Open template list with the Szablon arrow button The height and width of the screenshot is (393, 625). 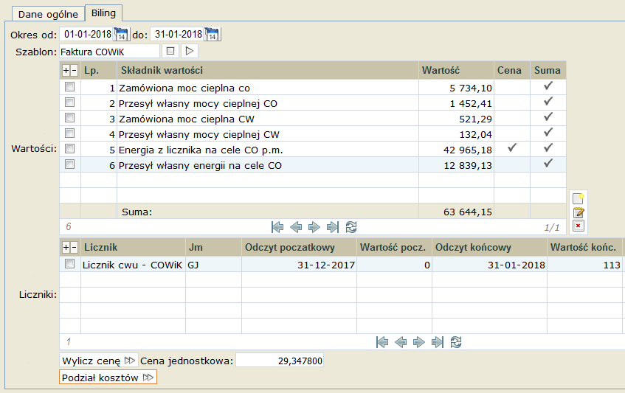pyautogui.click(x=190, y=51)
